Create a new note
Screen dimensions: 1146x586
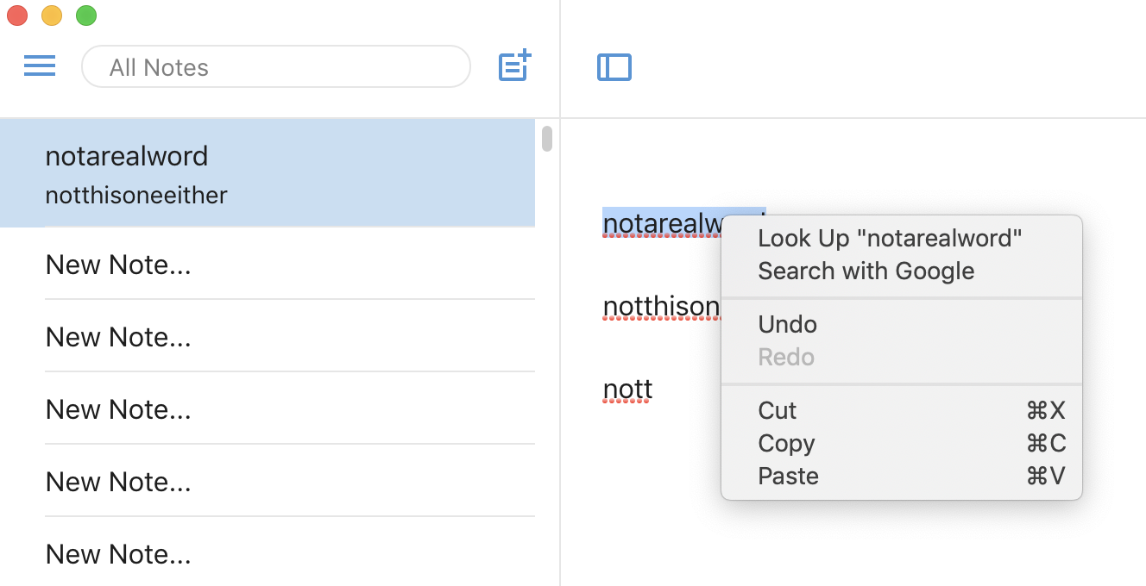pos(513,65)
